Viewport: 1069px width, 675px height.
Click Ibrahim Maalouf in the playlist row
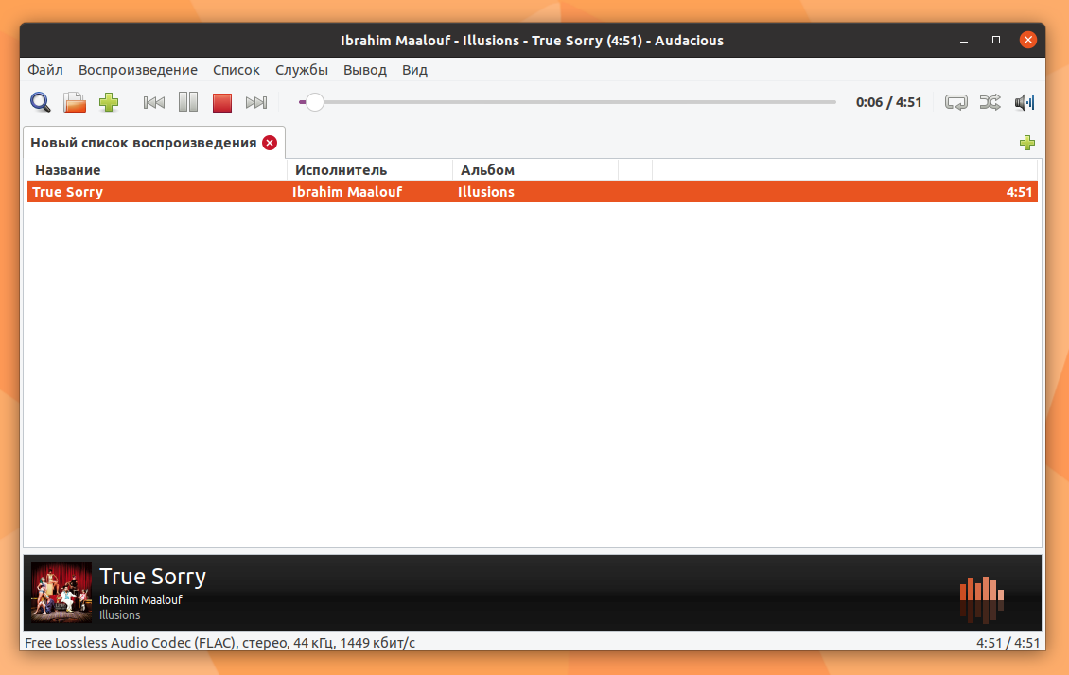tap(347, 191)
